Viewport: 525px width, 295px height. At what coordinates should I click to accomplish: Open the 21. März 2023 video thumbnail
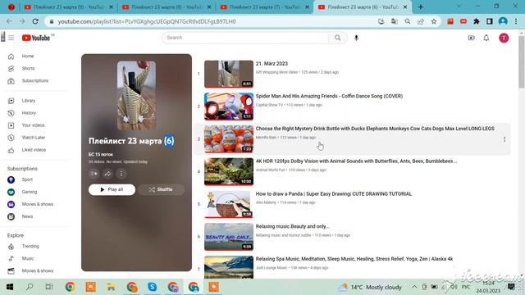coord(229,74)
